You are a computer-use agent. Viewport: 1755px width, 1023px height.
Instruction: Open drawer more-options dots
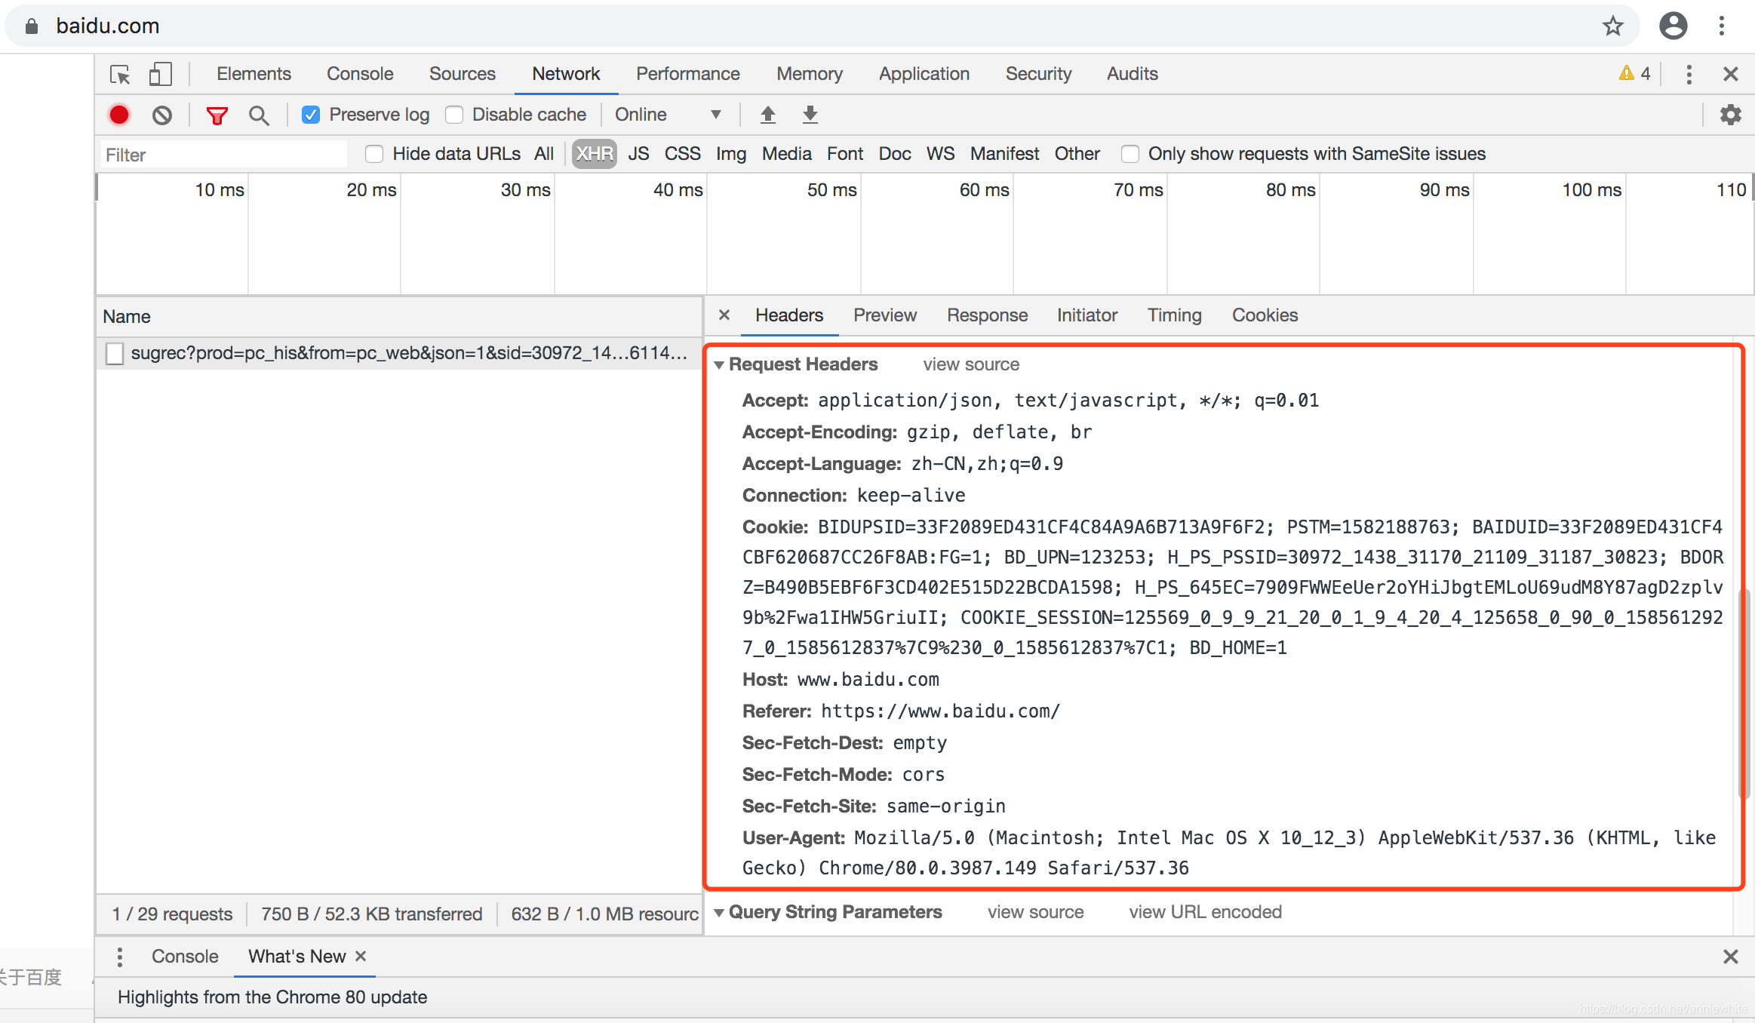pos(119,957)
